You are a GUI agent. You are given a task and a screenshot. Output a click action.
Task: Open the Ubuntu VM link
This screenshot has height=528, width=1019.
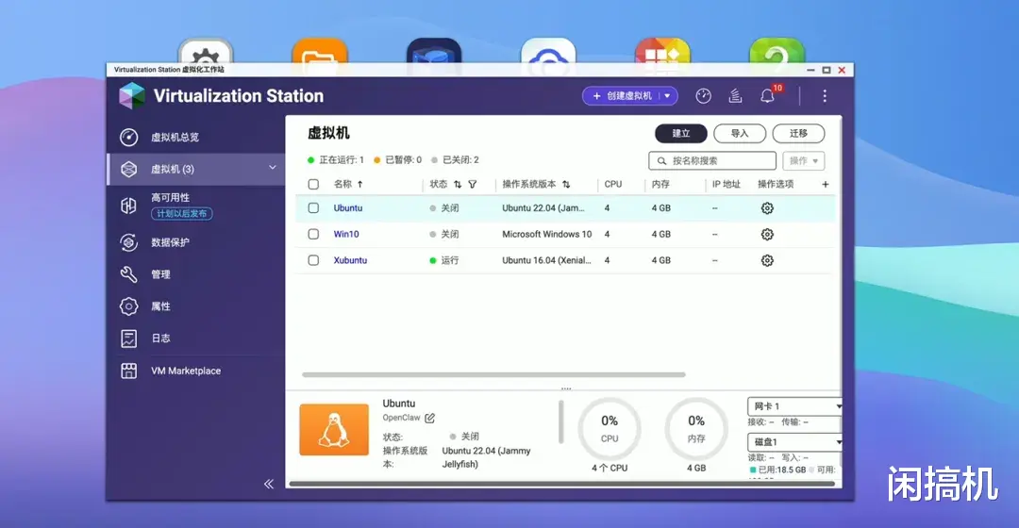click(347, 208)
